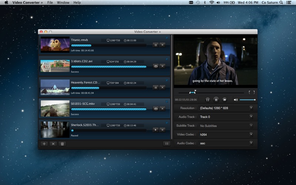Pause all conversions with the bottom pause button
The height and width of the screenshot is (185, 296).
(167, 144)
